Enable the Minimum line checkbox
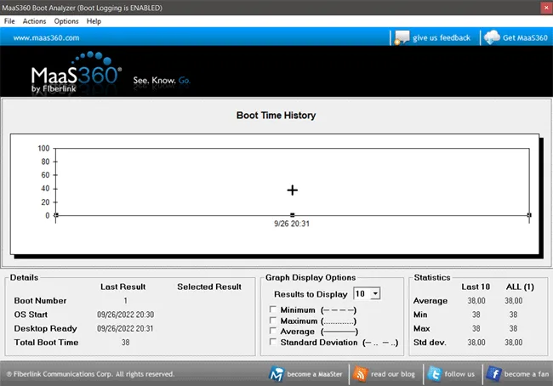 point(272,309)
